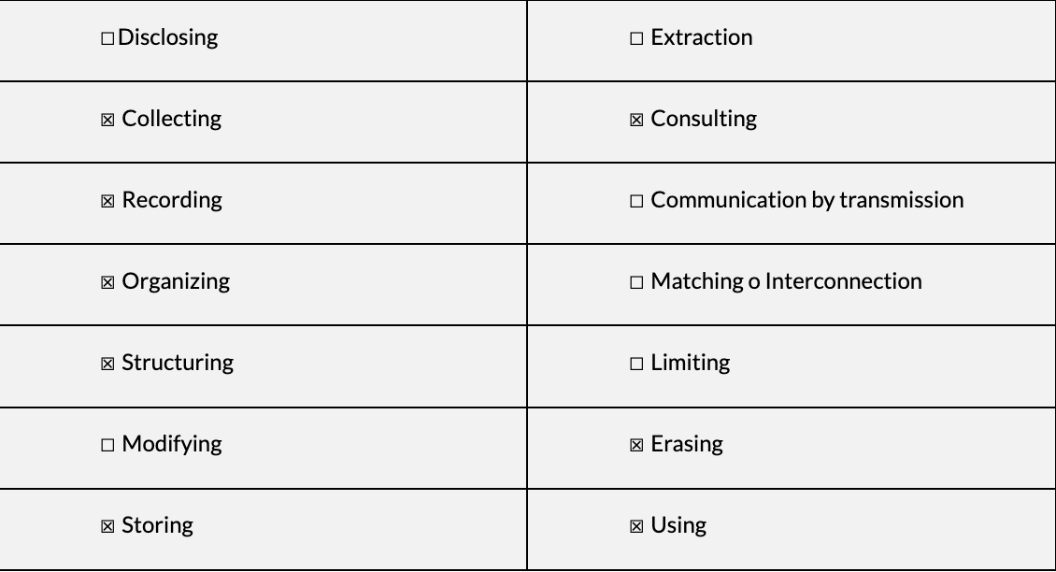Click the Storing label text
1056x572 pixels.
157,525
